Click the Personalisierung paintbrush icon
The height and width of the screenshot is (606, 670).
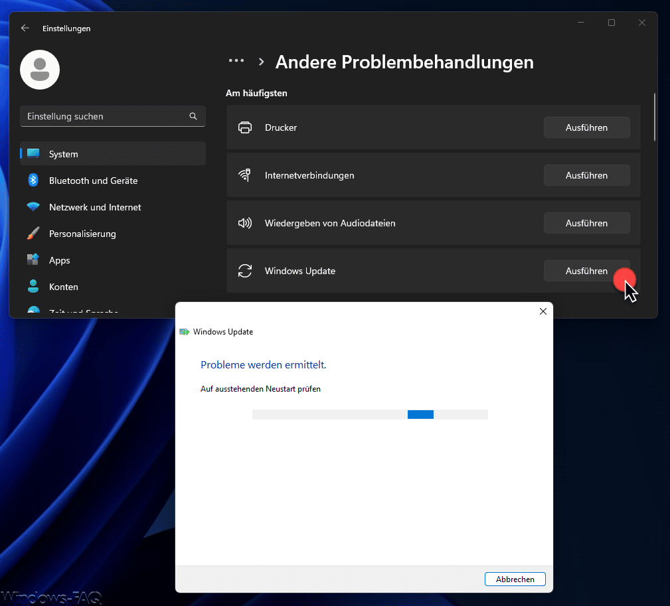coord(33,233)
